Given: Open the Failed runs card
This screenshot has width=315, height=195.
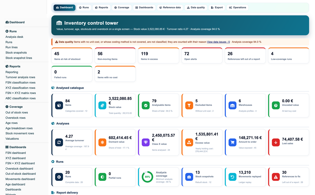Looking at the screenshot, I should click(x=72, y=74).
